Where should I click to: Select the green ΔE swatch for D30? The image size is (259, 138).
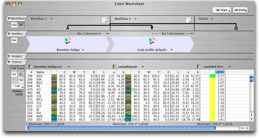point(213,76)
